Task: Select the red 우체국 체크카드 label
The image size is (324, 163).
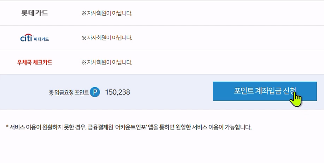Action: pyautogui.click(x=34, y=62)
